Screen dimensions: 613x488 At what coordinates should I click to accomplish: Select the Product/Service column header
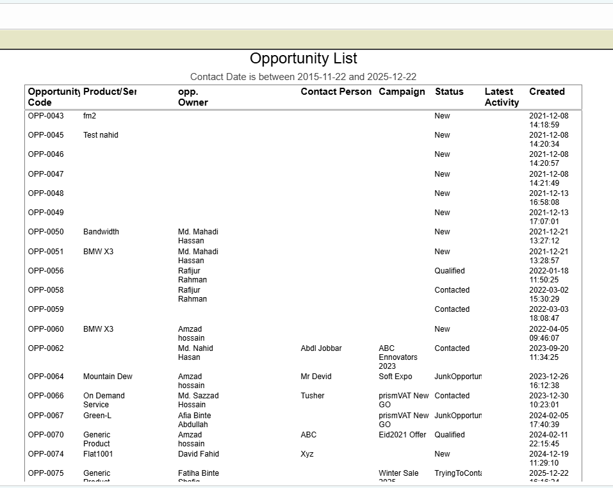click(110, 92)
